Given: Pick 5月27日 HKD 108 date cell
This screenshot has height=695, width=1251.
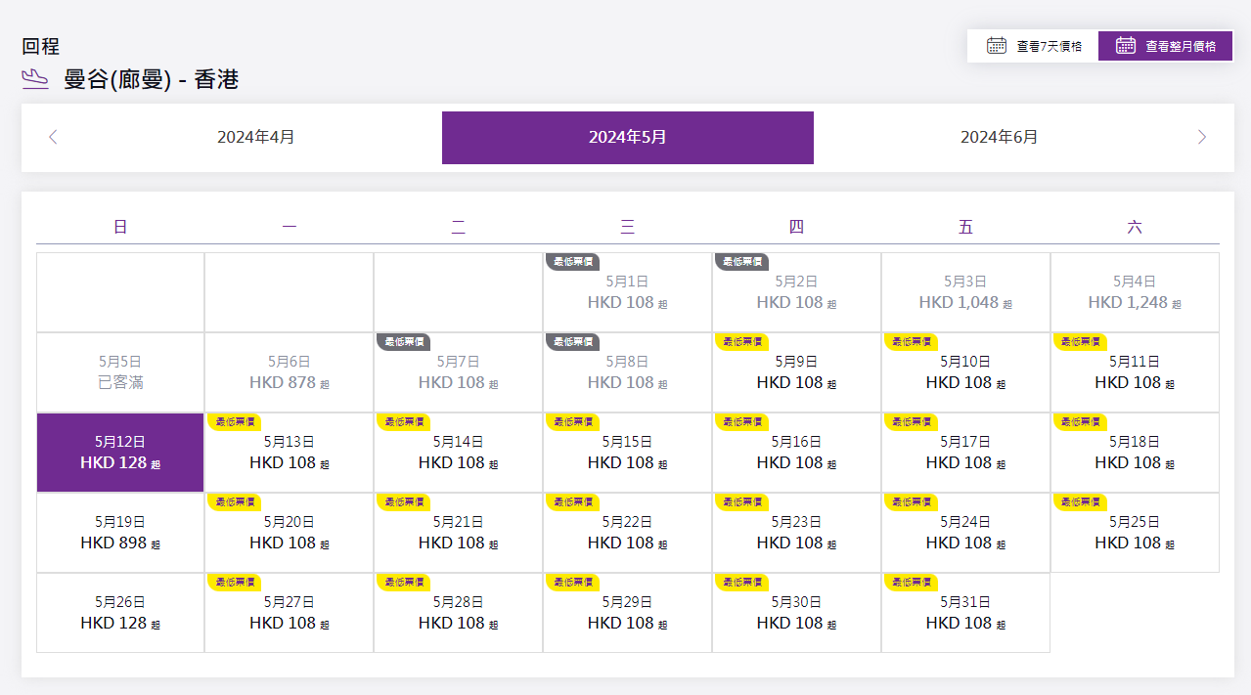Looking at the screenshot, I should pos(289,615).
